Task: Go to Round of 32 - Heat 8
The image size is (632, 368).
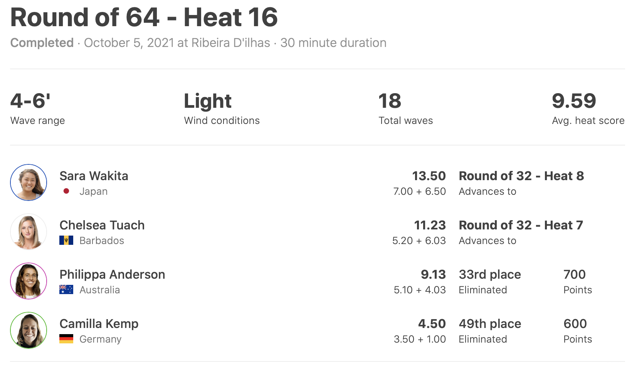Action: click(x=521, y=176)
